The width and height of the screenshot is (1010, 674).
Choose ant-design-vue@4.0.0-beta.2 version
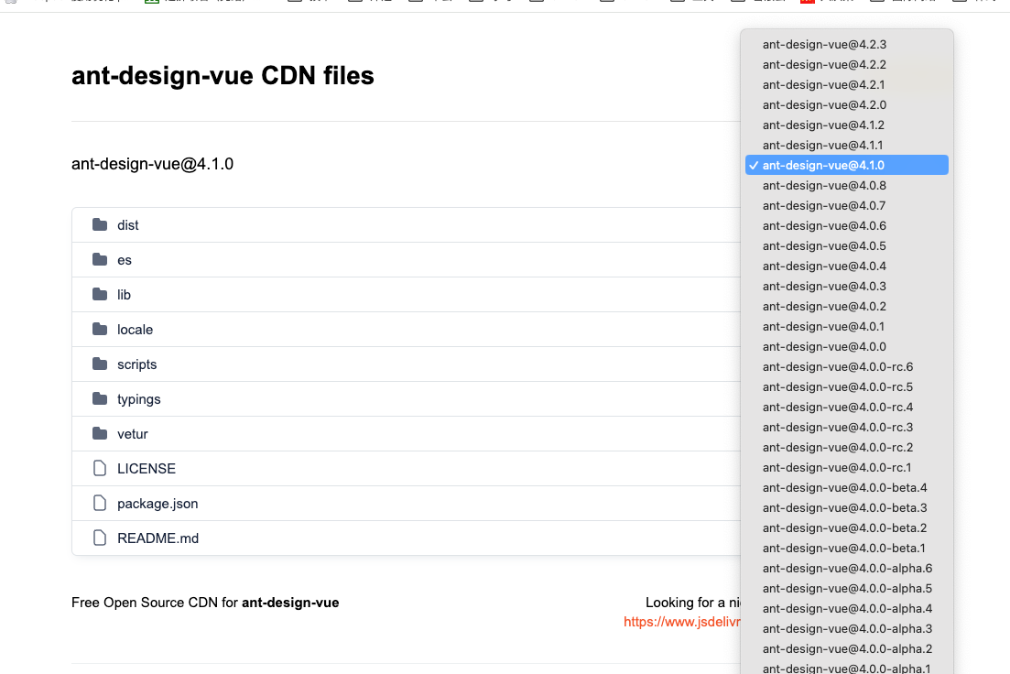coord(846,527)
